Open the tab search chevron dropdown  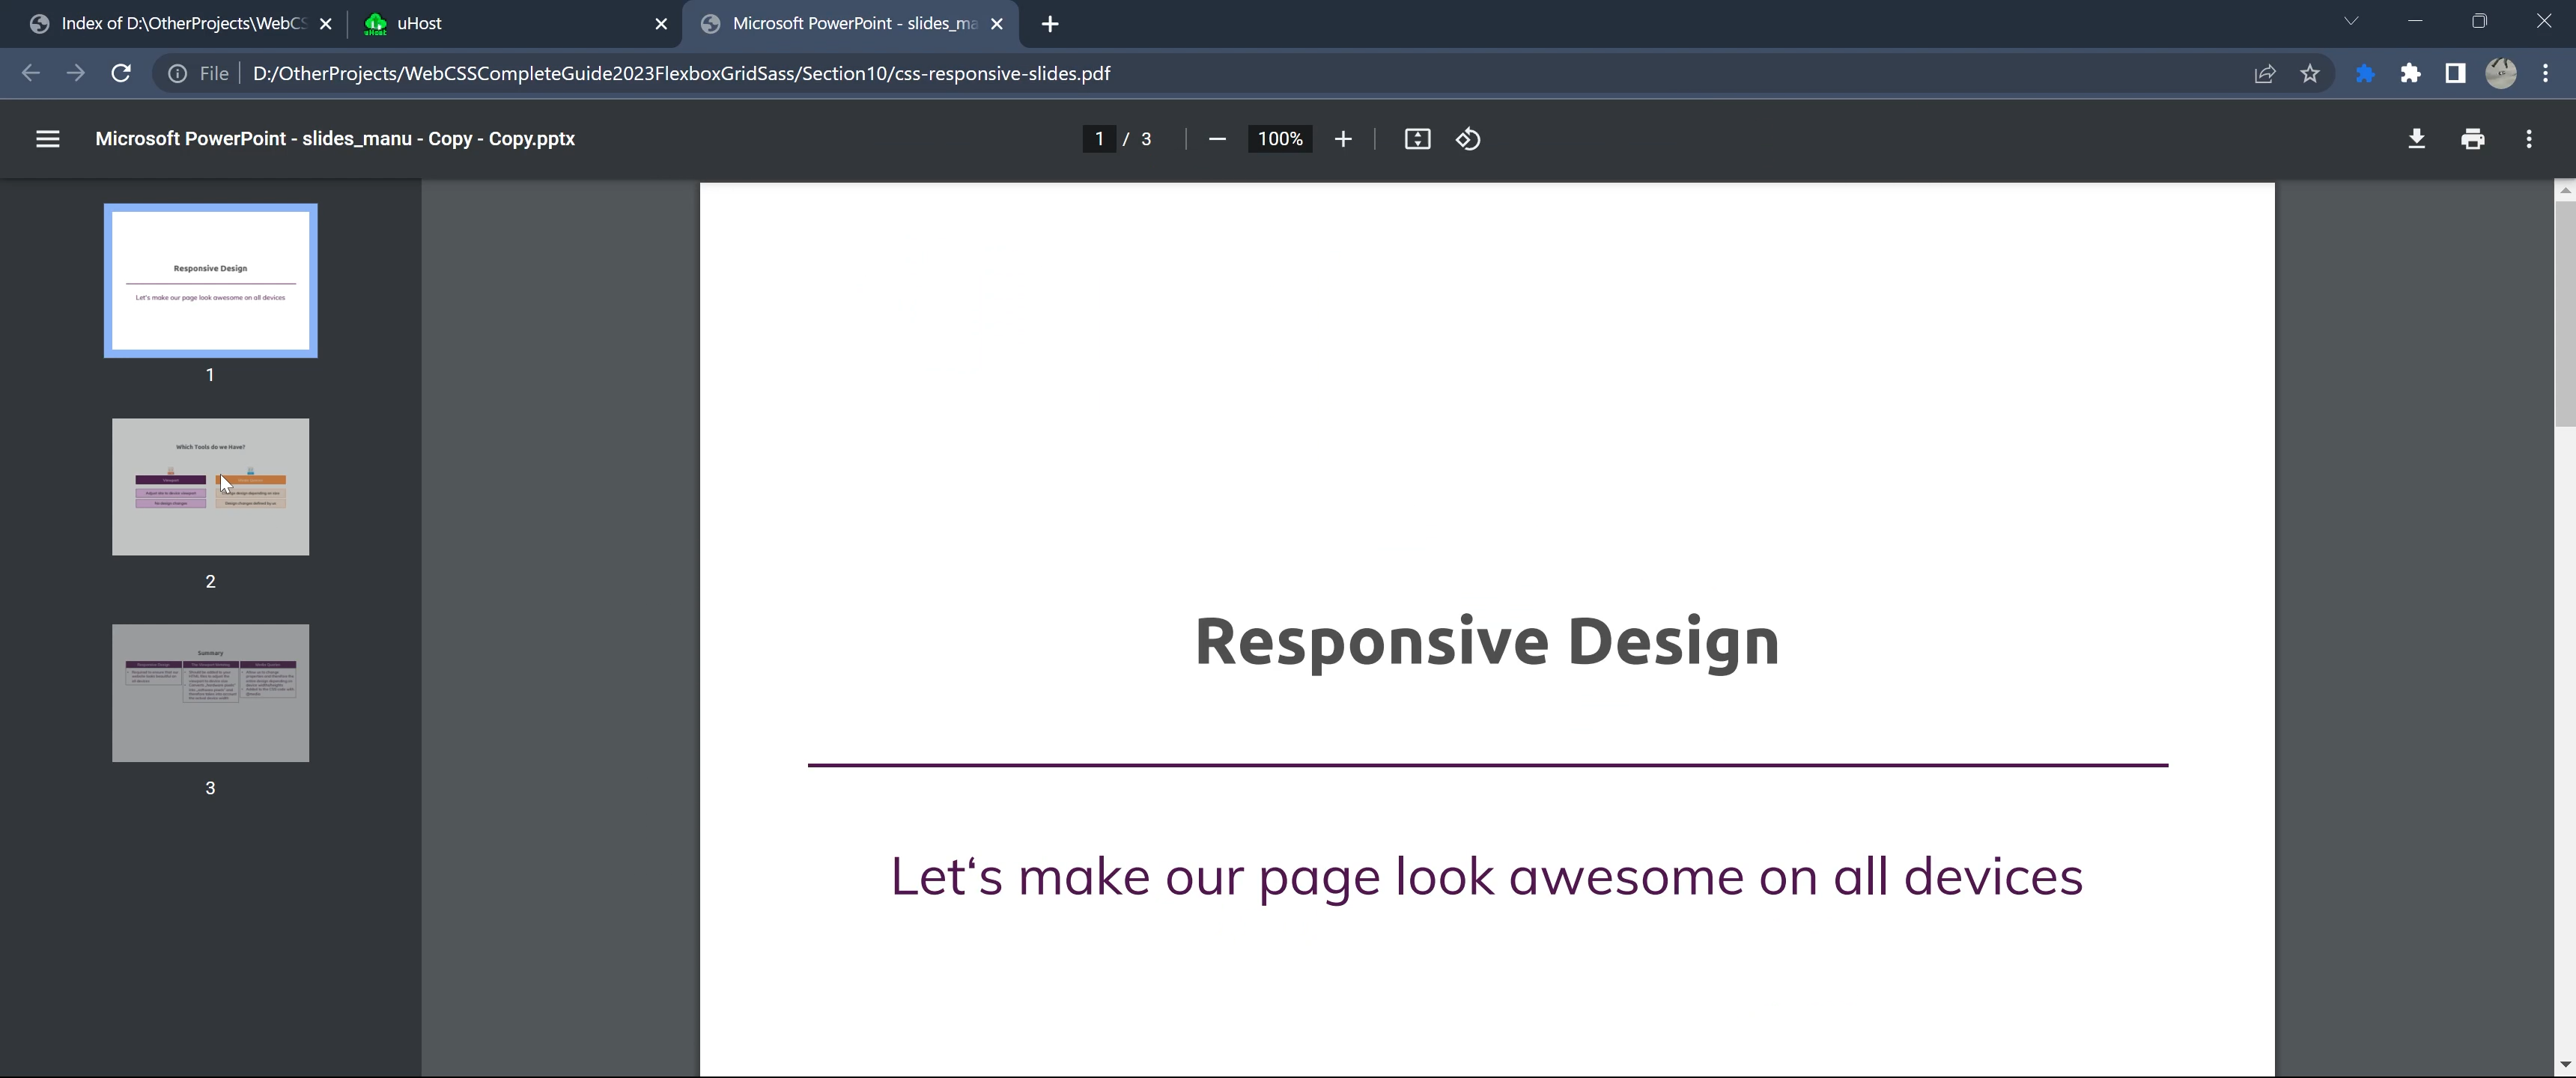click(x=2351, y=22)
